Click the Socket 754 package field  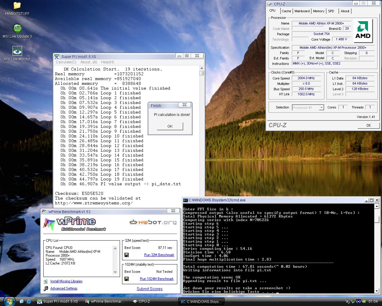pyautogui.click(x=321, y=34)
